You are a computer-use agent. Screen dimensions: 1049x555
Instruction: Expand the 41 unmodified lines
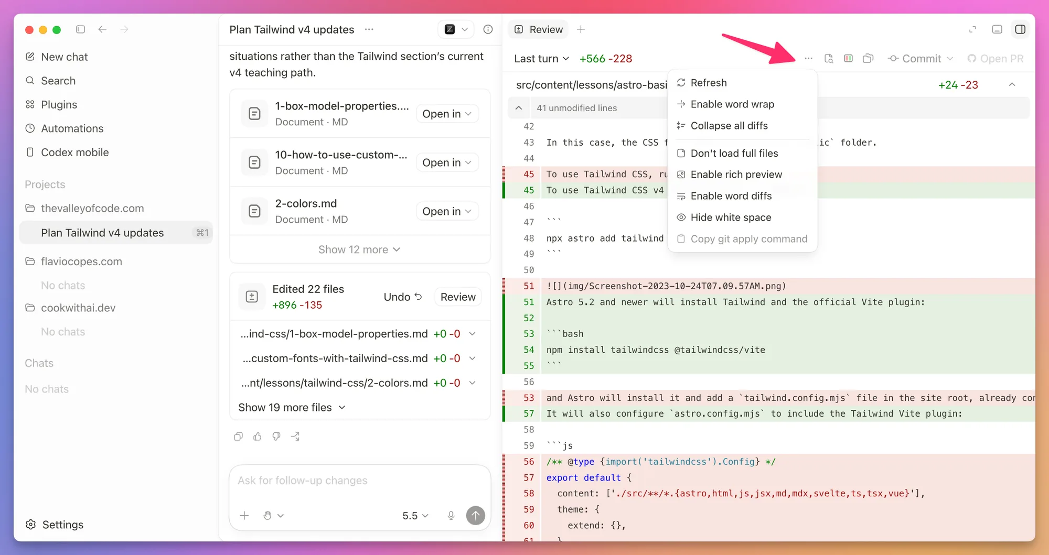(518, 108)
